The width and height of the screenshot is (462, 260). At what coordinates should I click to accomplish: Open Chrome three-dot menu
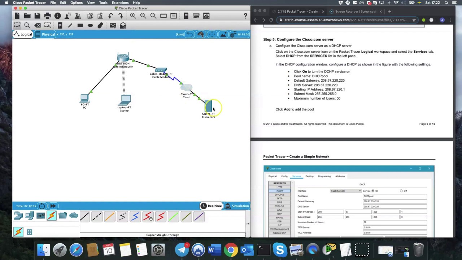click(x=450, y=20)
